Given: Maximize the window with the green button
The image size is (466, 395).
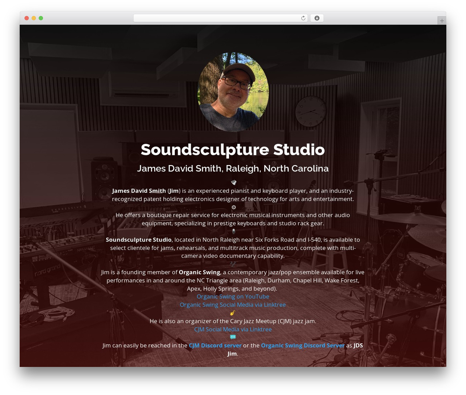Looking at the screenshot, I should click(x=41, y=18).
